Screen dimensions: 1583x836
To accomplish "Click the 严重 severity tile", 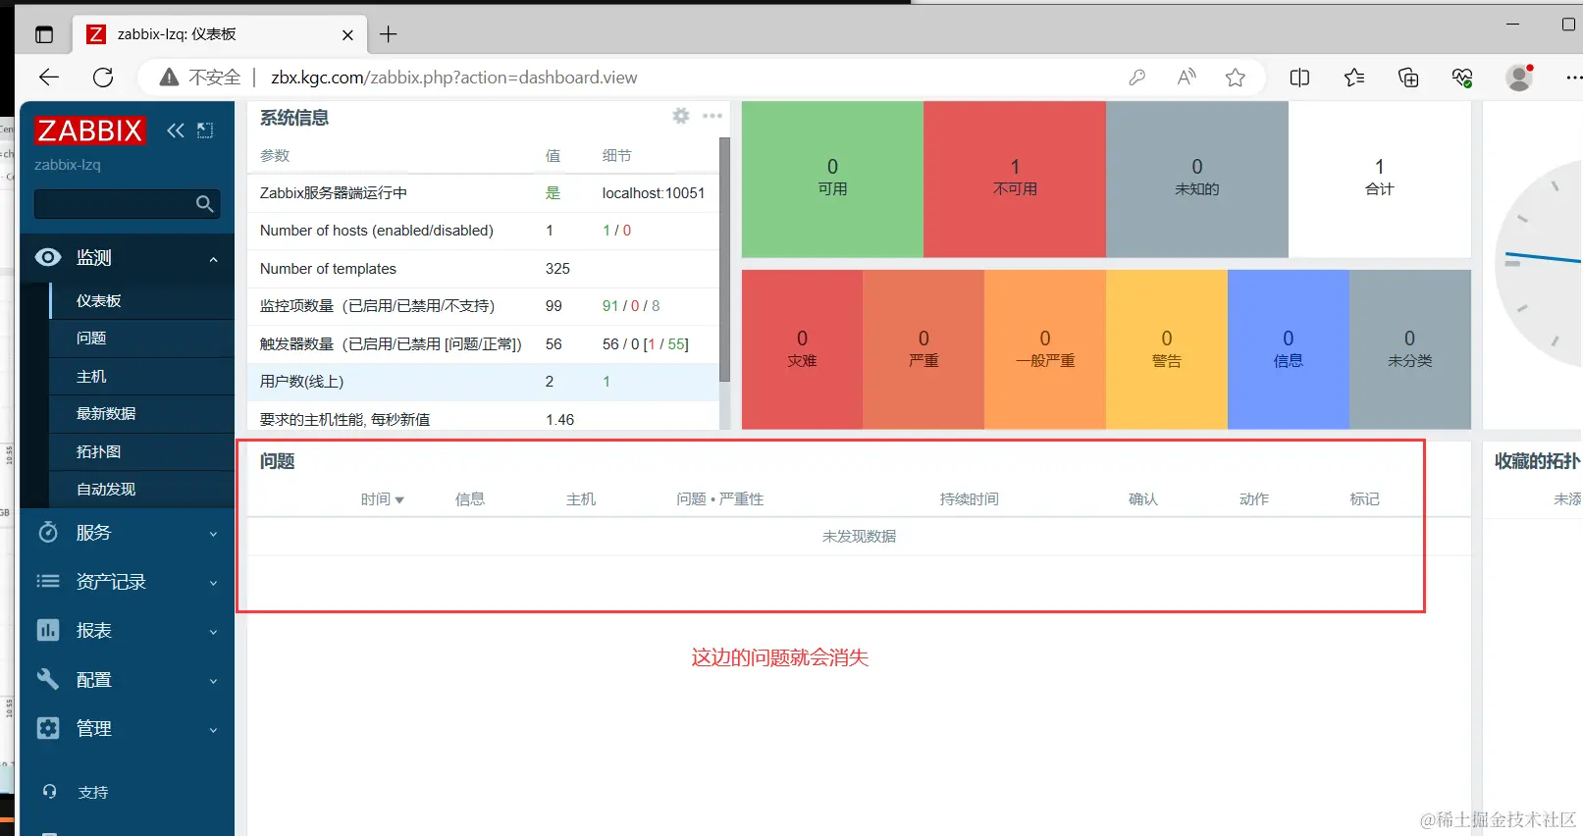I will (923, 349).
